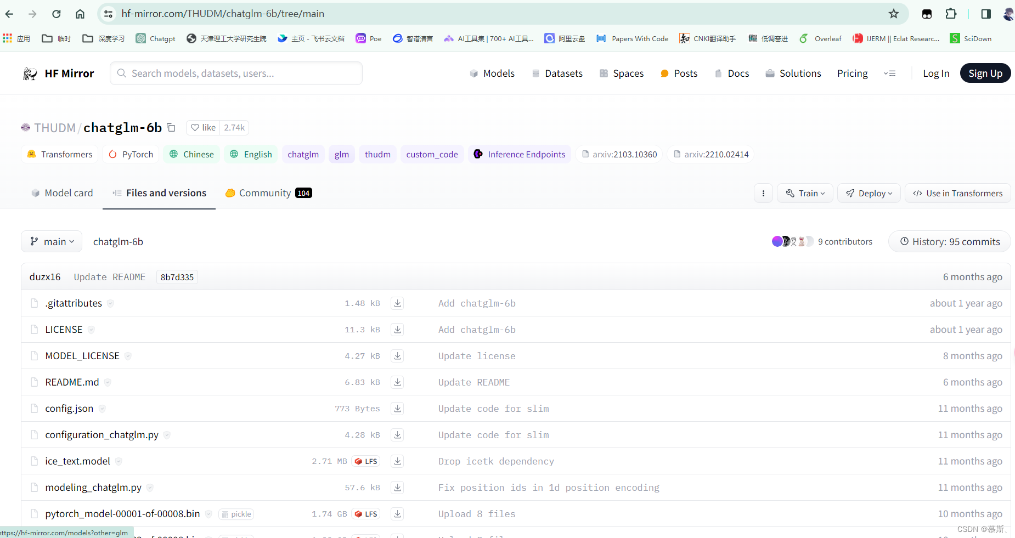Image resolution: width=1015 pixels, height=538 pixels.
Task: Open the README.md file
Action: [72, 382]
